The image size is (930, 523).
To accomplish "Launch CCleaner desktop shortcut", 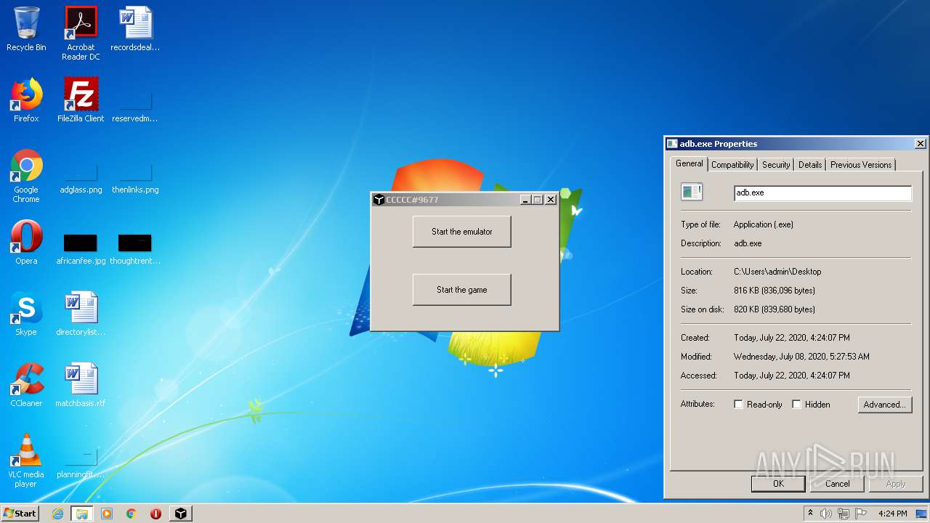I will pyautogui.click(x=26, y=385).
